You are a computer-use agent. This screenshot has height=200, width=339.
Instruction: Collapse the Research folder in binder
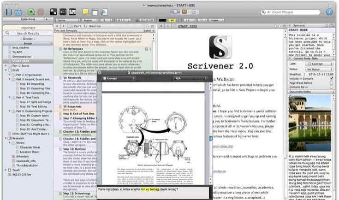(x=6, y=138)
